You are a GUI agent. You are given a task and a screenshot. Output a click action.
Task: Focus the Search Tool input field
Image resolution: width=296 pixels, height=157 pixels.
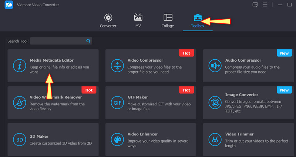coord(57,41)
